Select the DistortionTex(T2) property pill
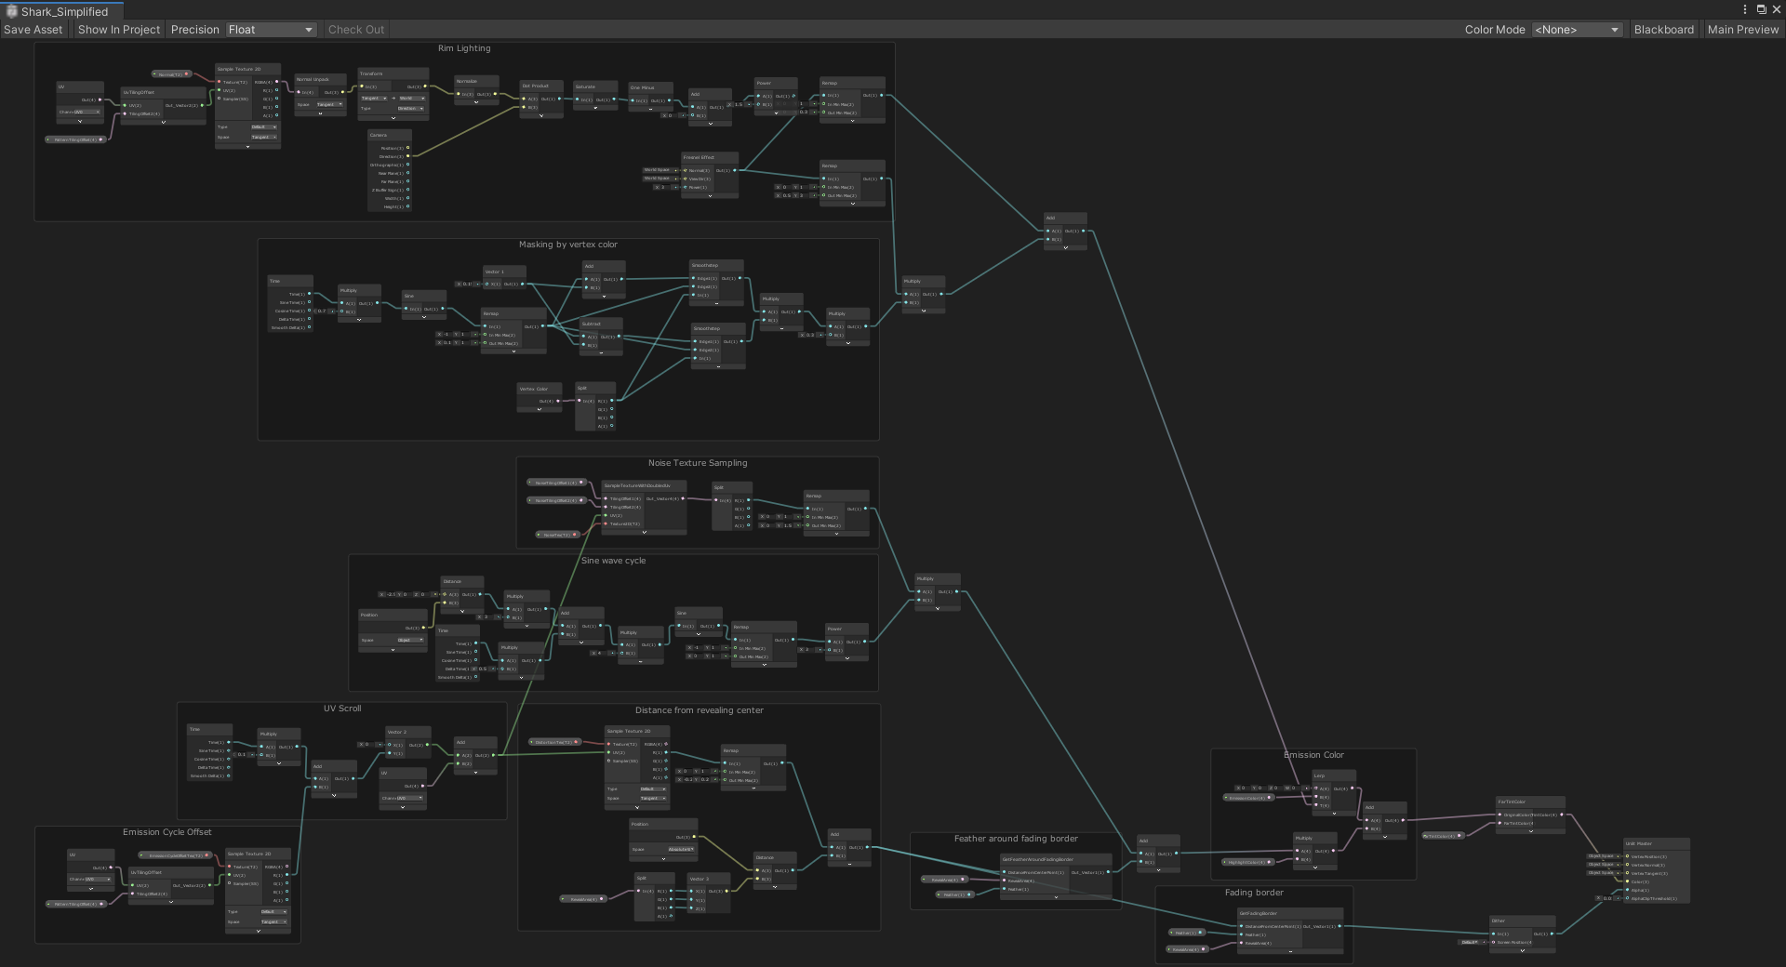 coord(555,742)
